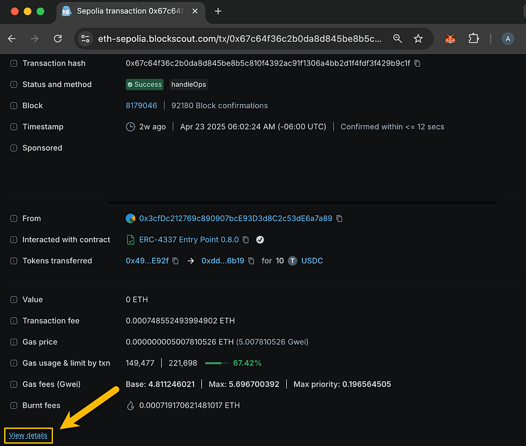Click the verified checkmark badge on contract
526x446 pixels.
260,240
